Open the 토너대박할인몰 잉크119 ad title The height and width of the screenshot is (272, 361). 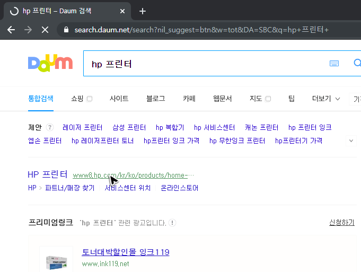pyautogui.click(x=126, y=252)
